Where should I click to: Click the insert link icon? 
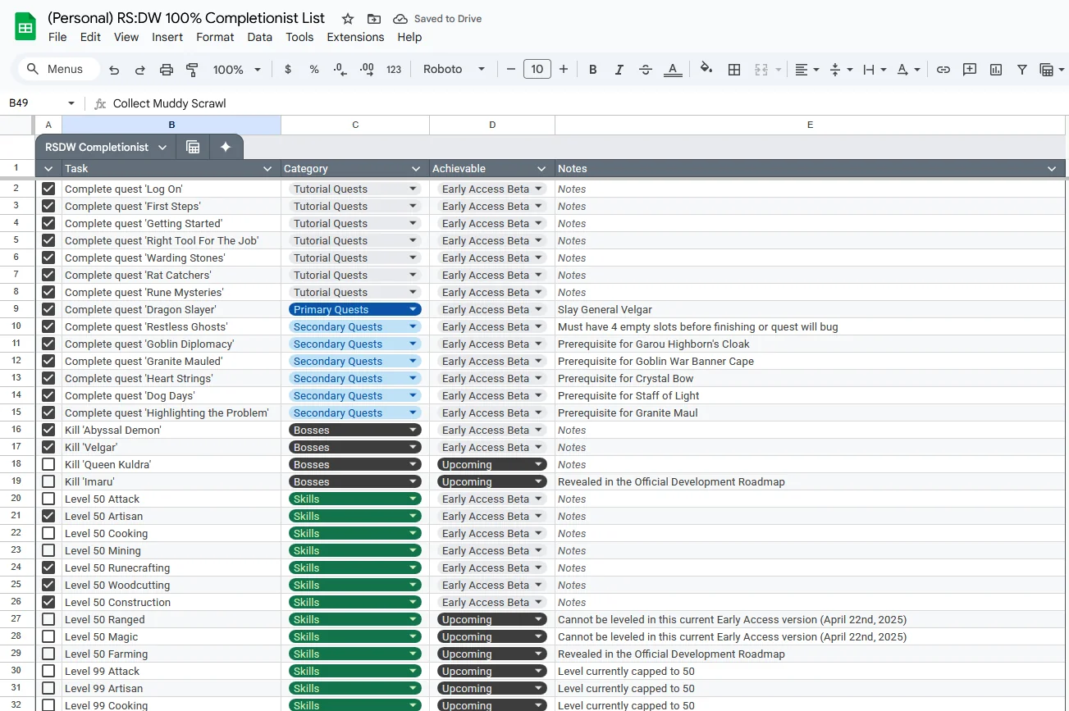point(943,70)
